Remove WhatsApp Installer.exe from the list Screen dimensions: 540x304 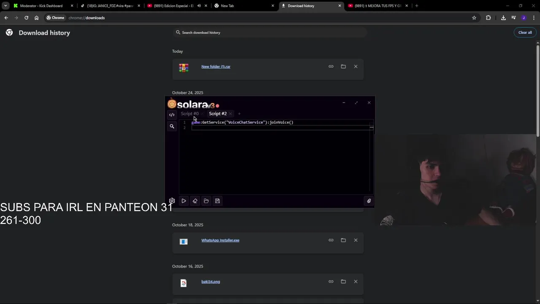pyautogui.click(x=356, y=240)
